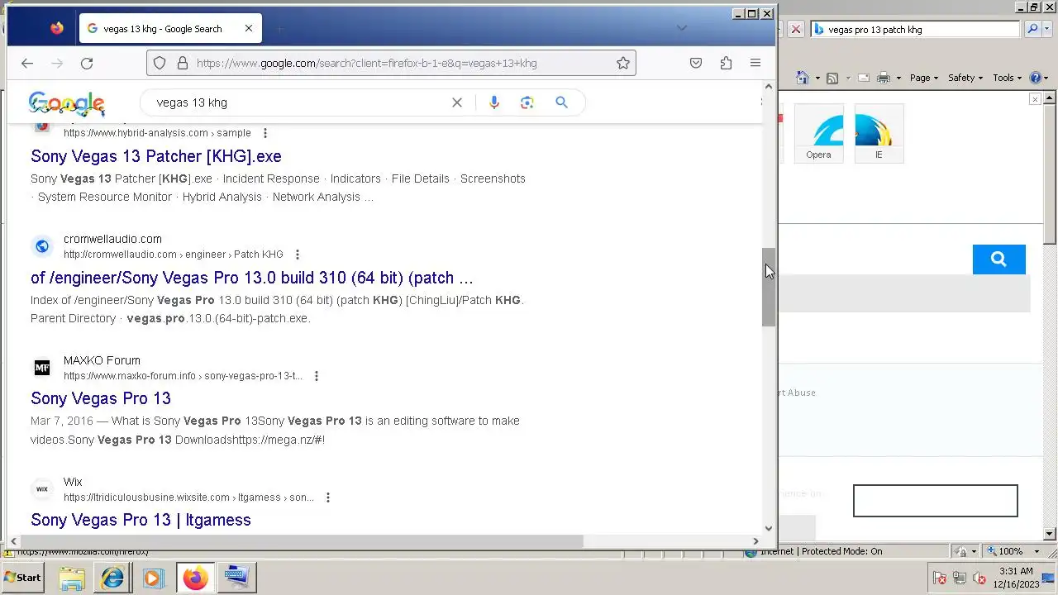Open more options for hybrid-analysis result
Screen dimensions: 1058x595
(265, 133)
